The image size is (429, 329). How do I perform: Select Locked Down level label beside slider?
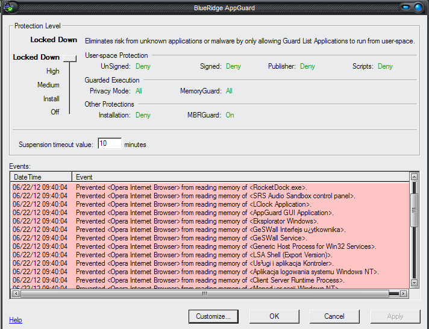[x=36, y=57]
